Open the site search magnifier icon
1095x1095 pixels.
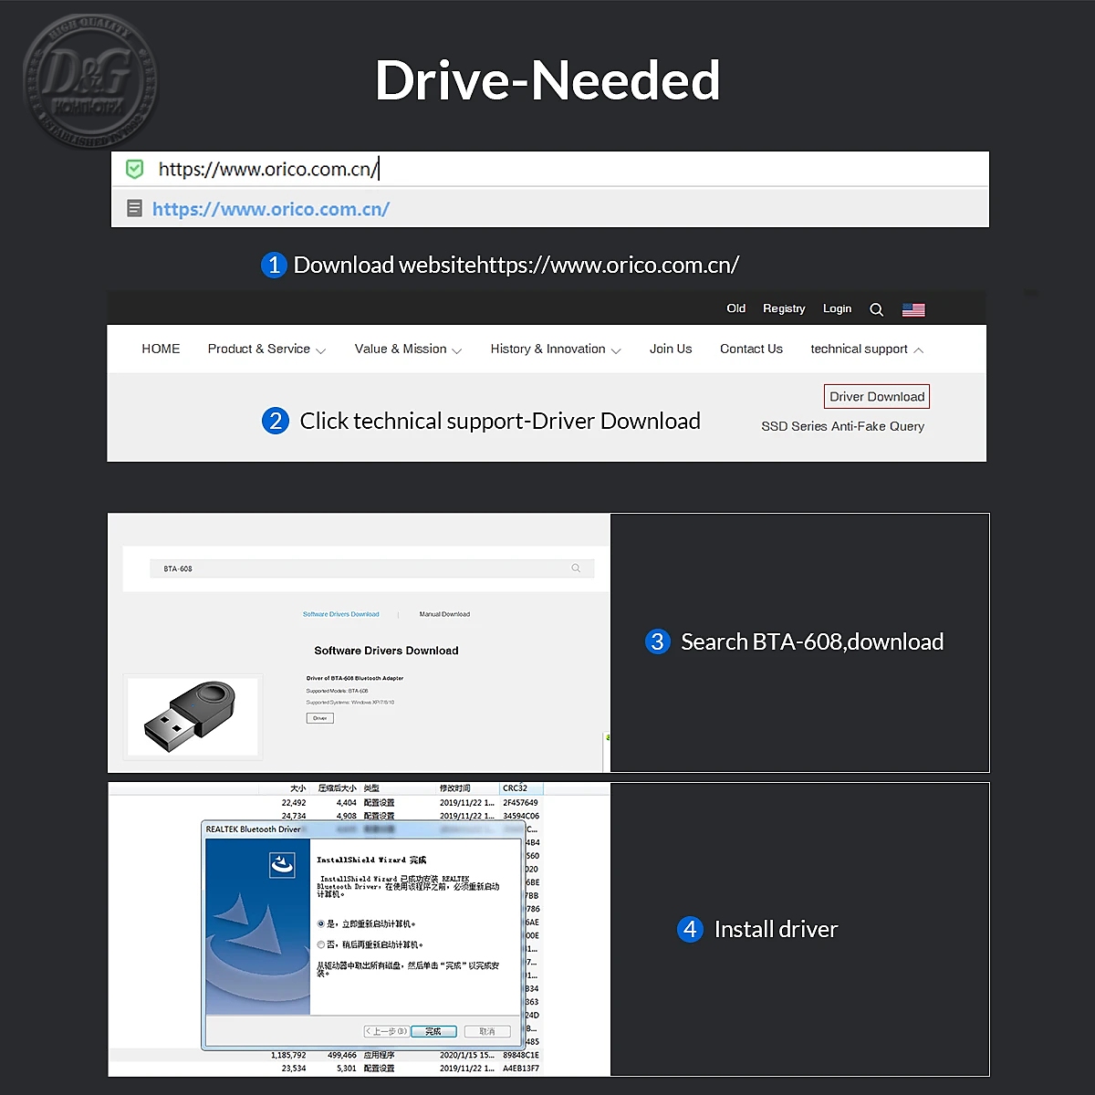pyautogui.click(x=876, y=309)
